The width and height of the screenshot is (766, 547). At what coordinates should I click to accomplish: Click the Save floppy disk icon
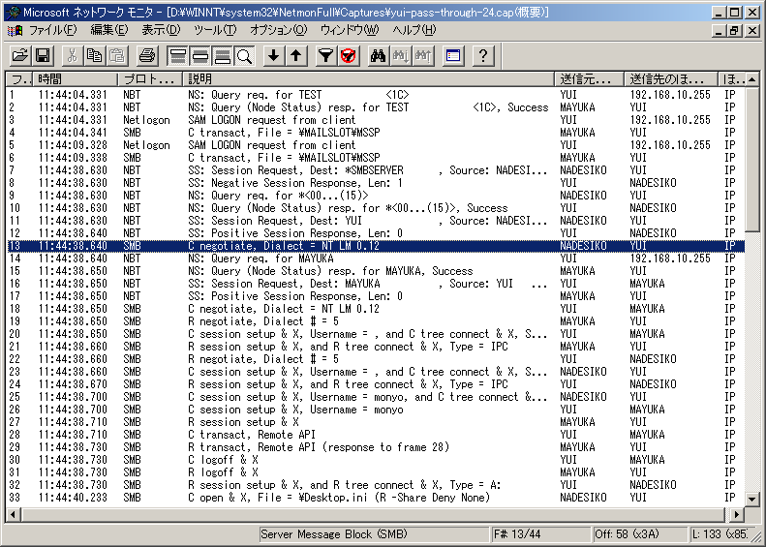point(43,56)
